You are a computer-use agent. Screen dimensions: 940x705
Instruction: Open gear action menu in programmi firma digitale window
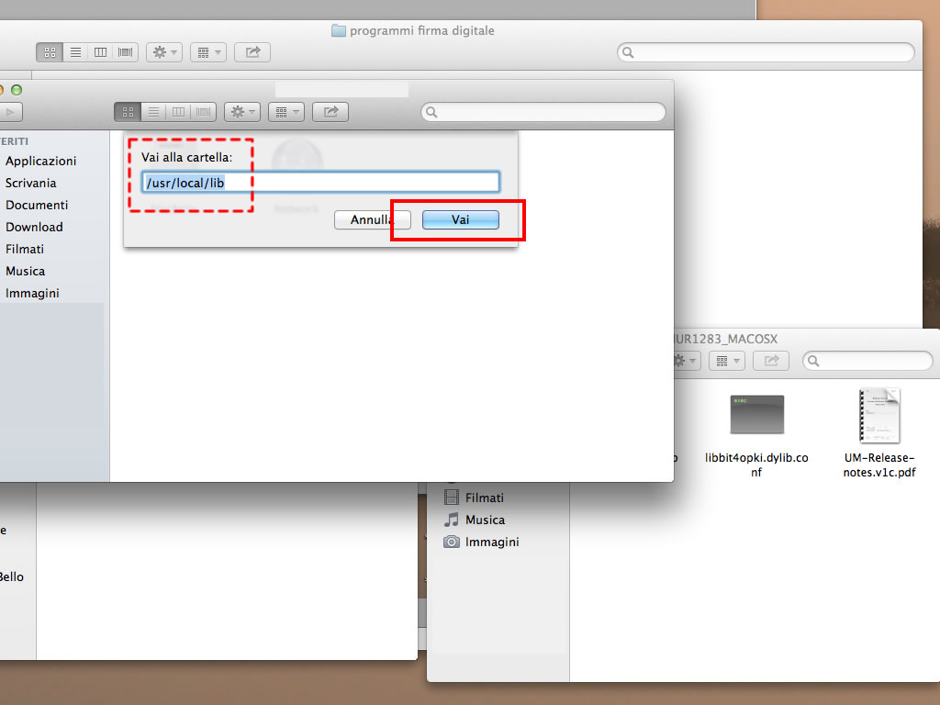[163, 52]
